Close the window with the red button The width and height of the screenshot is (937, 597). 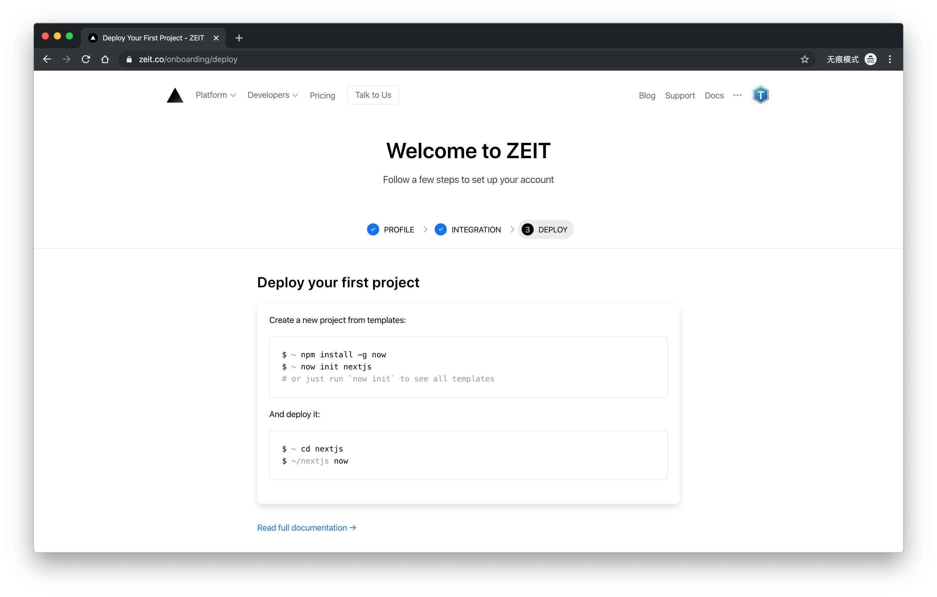[x=45, y=36]
